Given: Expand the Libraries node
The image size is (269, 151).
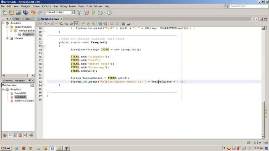Looking at the screenshot, I should click(7, 38).
